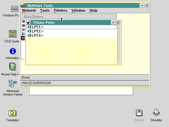Click the up arrow of Printer Ports scrollbar
Viewport: 169px width, 127px height.
[x=119, y=27]
